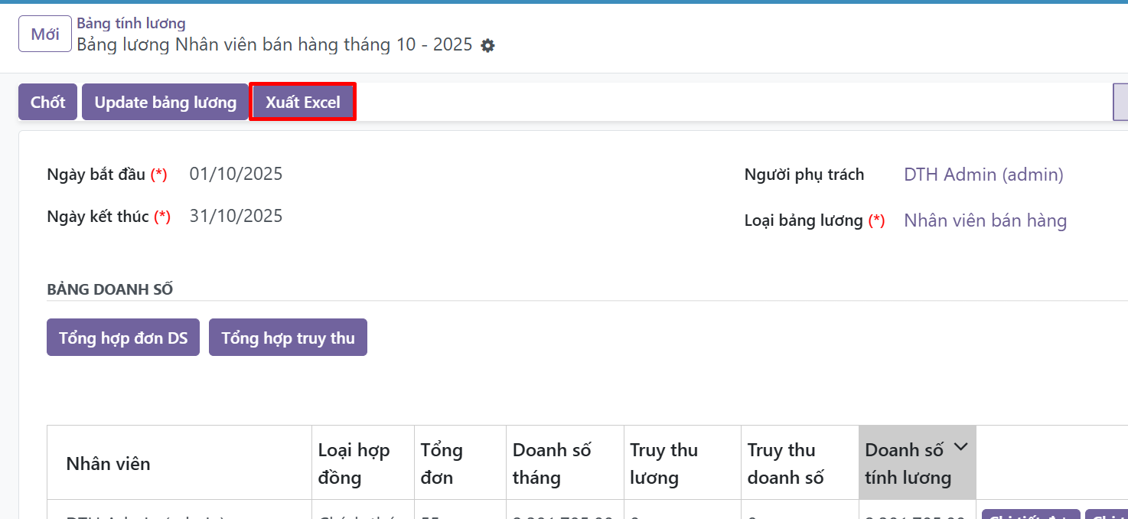Sort by the Loại hợp đồng column
The height and width of the screenshot is (519, 1128).
[354, 464]
